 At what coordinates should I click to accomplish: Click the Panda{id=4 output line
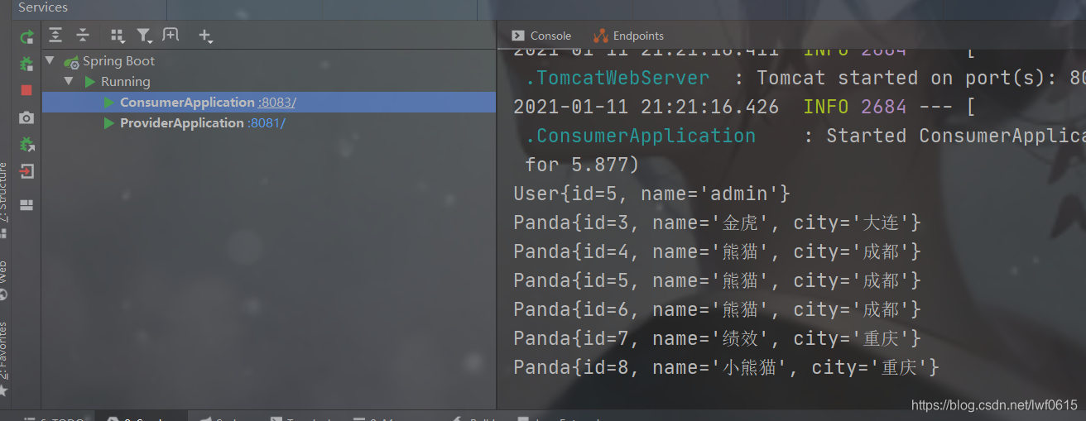pyautogui.click(x=718, y=252)
